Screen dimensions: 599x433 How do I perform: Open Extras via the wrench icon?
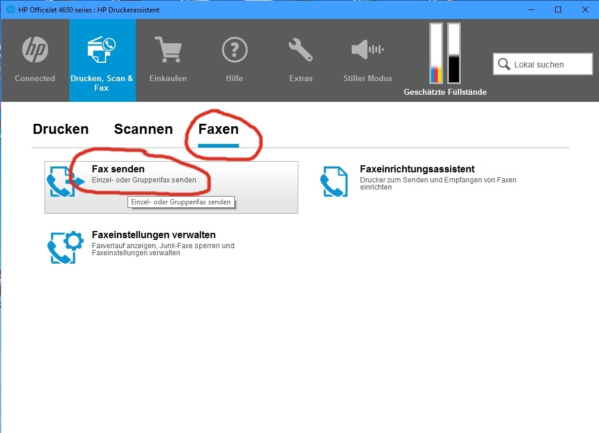(300, 50)
